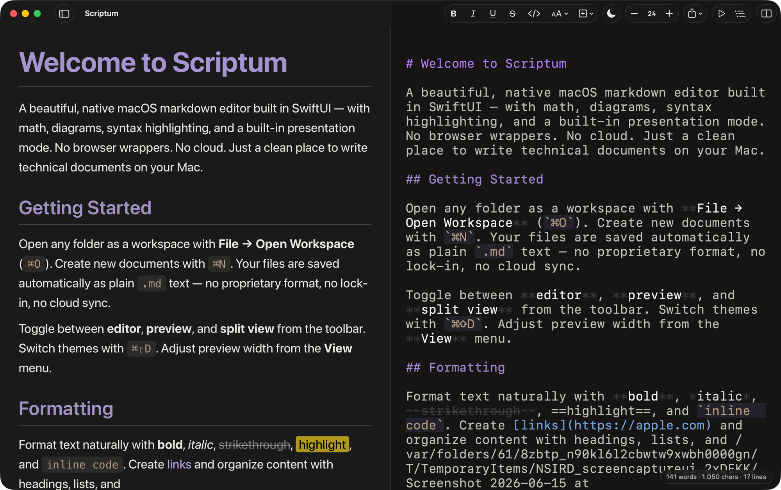
Task: Toggle bold formatting in the toolbar
Action: [x=453, y=14]
